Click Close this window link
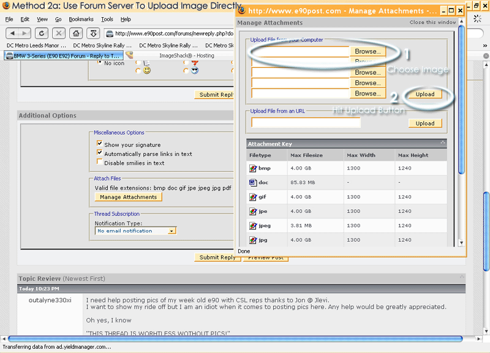 pos(433,23)
